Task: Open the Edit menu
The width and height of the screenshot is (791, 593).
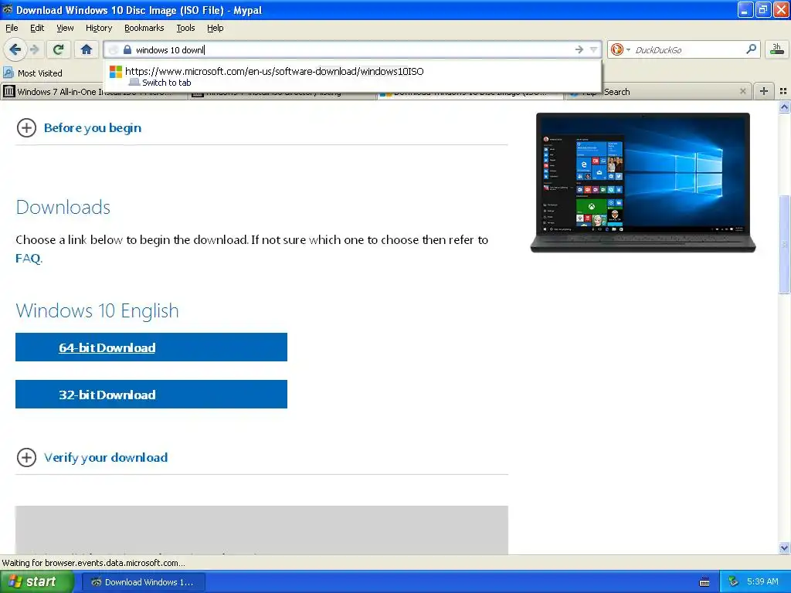Action: pos(37,28)
